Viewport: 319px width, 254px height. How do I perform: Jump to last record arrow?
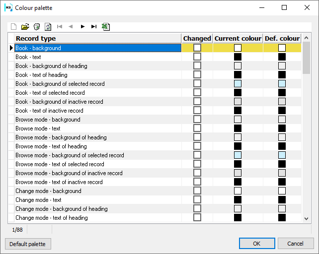coord(94,27)
